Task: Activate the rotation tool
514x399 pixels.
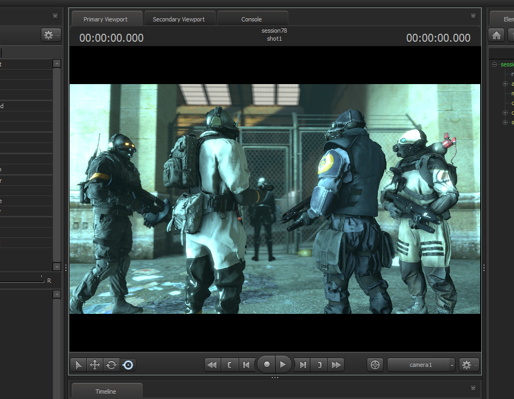Action: [x=111, y=365]
